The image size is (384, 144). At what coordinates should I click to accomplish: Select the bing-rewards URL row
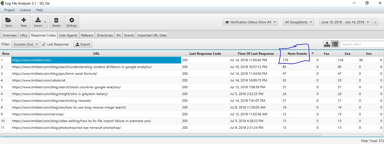coord(96,100)
